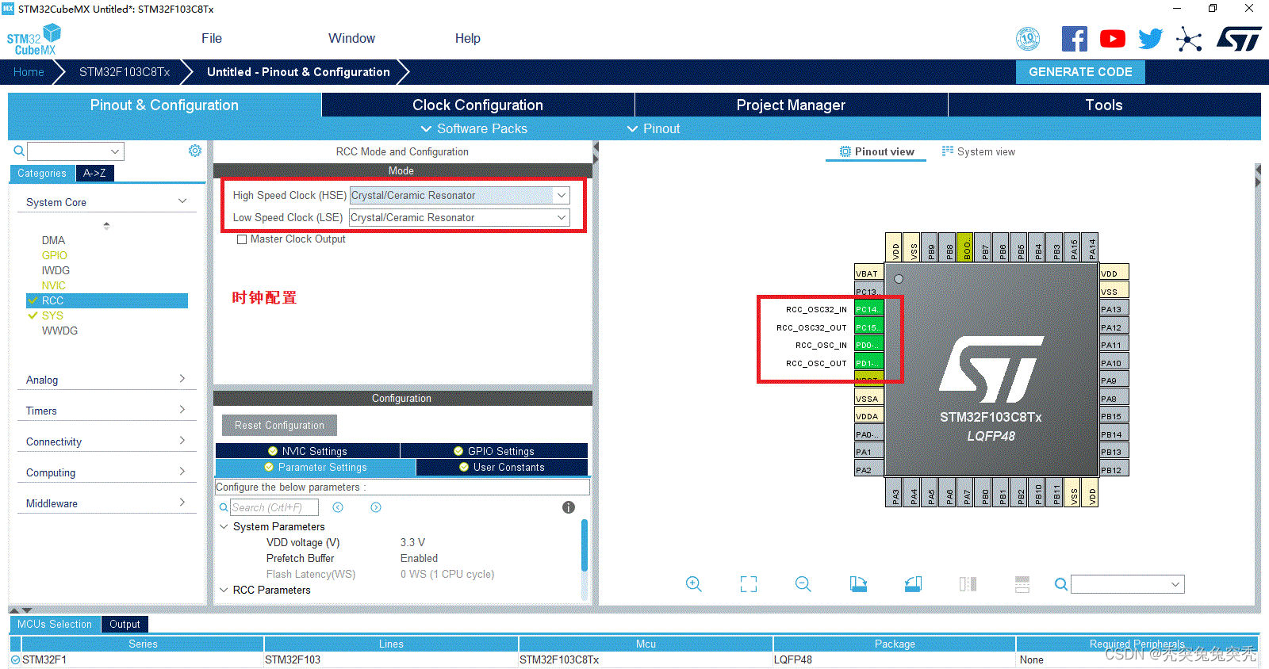
Task: Click the peripheral search combo box
Action: point(75,151)
